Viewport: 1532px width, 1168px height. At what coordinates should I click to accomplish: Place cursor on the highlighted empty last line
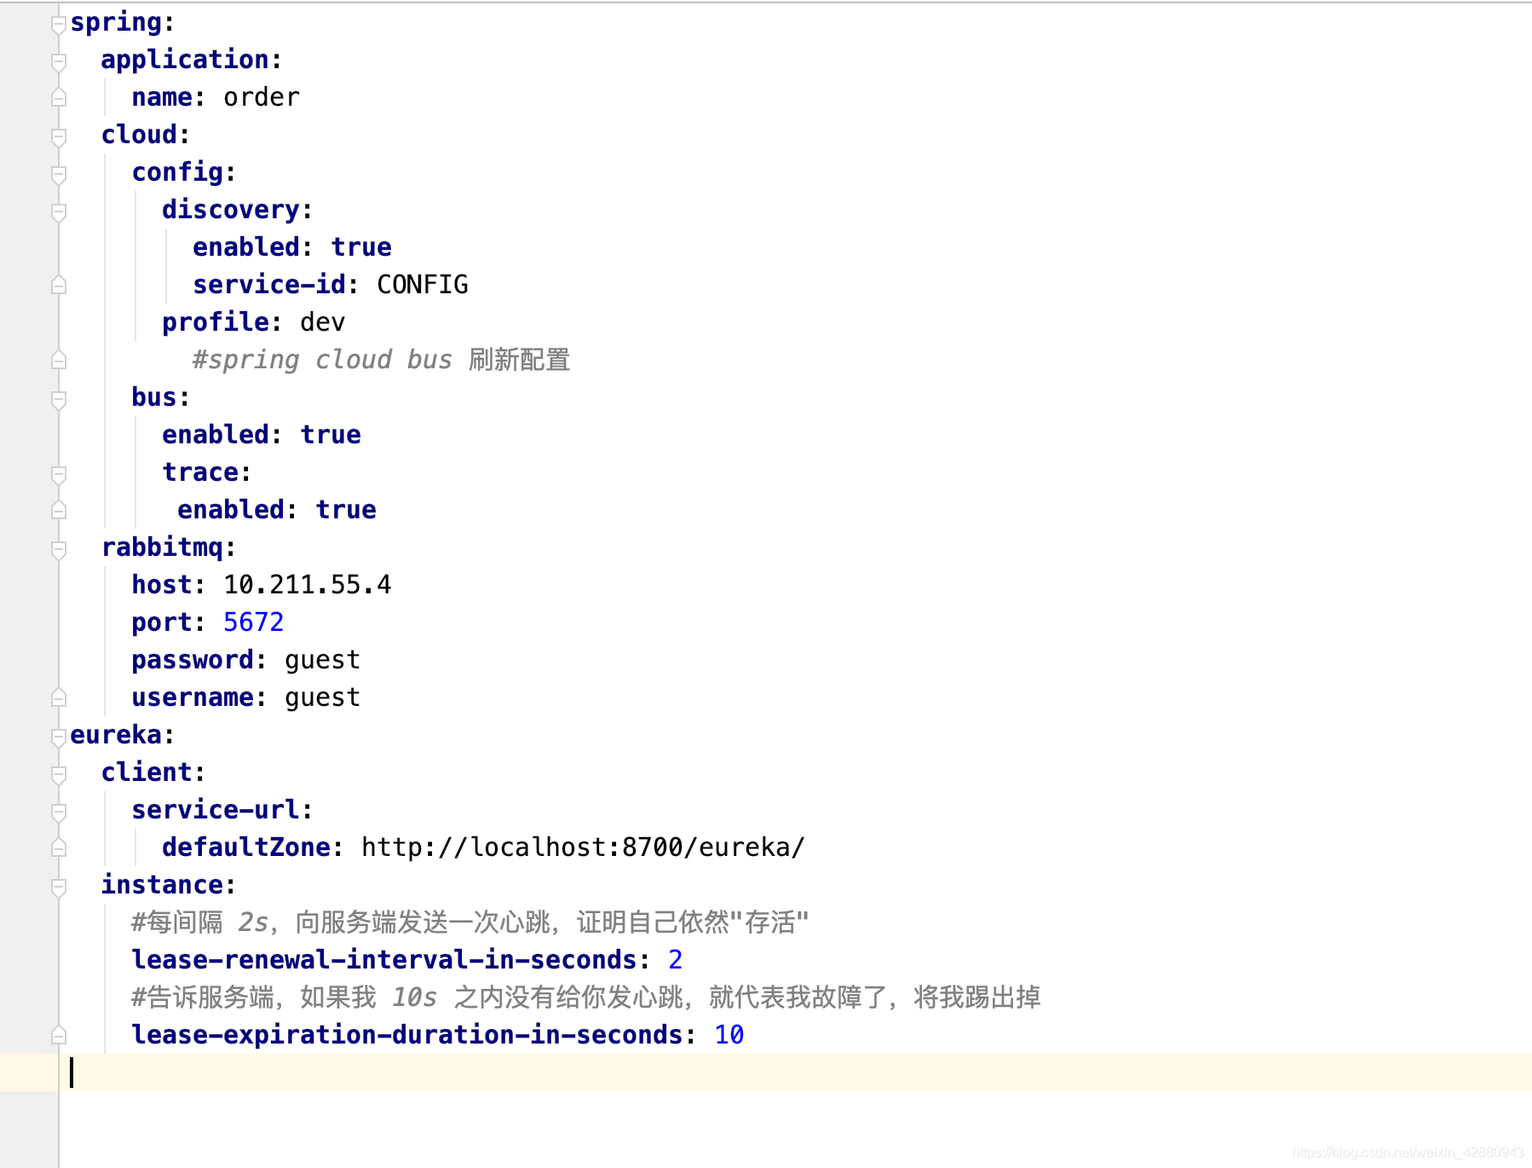[x=766, y=1073]
